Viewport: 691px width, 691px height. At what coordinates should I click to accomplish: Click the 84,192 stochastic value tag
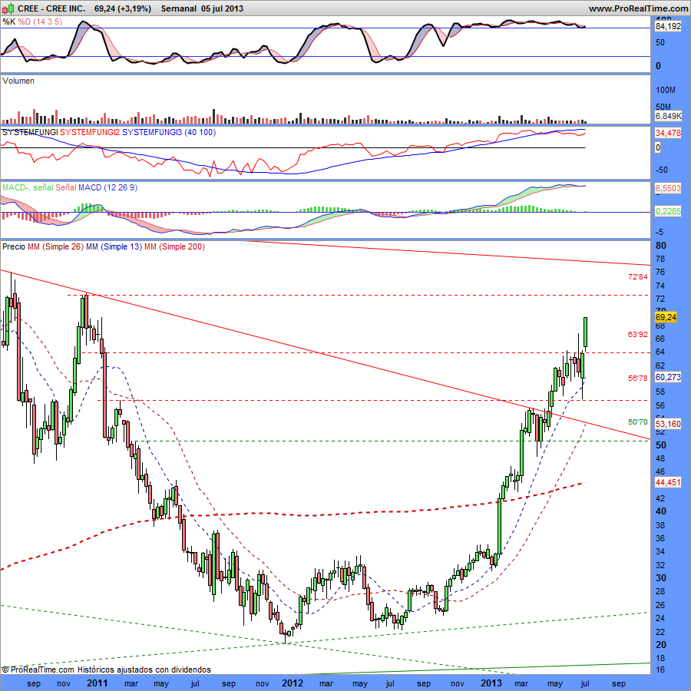665,26
